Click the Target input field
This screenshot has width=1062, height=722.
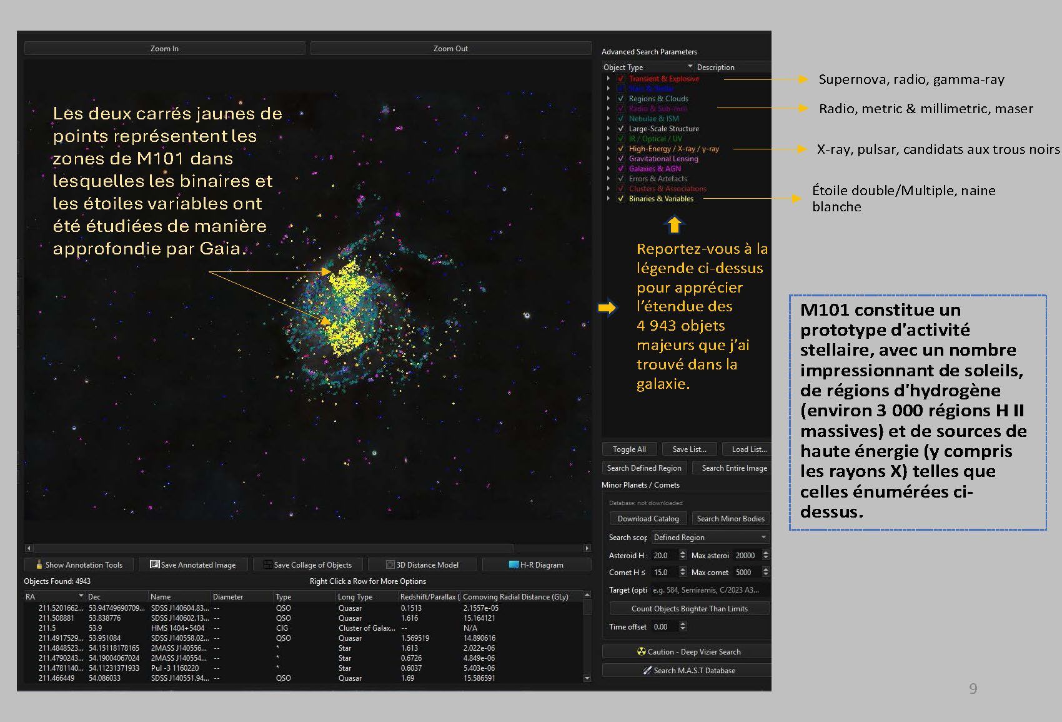(710, 590)
